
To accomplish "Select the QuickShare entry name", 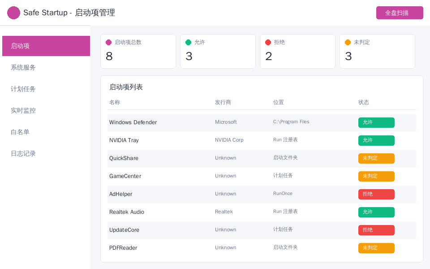I will tap(124, 158).
